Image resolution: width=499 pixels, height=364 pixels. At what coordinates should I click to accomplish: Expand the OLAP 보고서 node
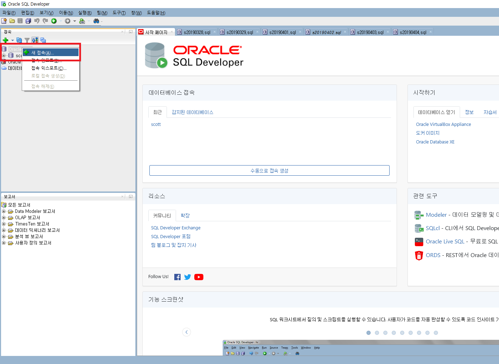tap(4, 217)
